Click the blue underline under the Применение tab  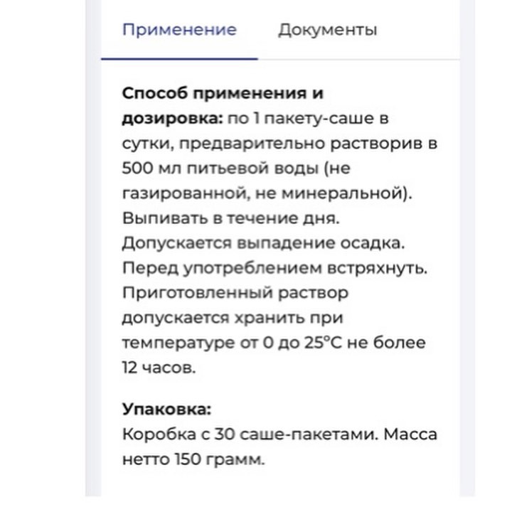coord(180,59)
